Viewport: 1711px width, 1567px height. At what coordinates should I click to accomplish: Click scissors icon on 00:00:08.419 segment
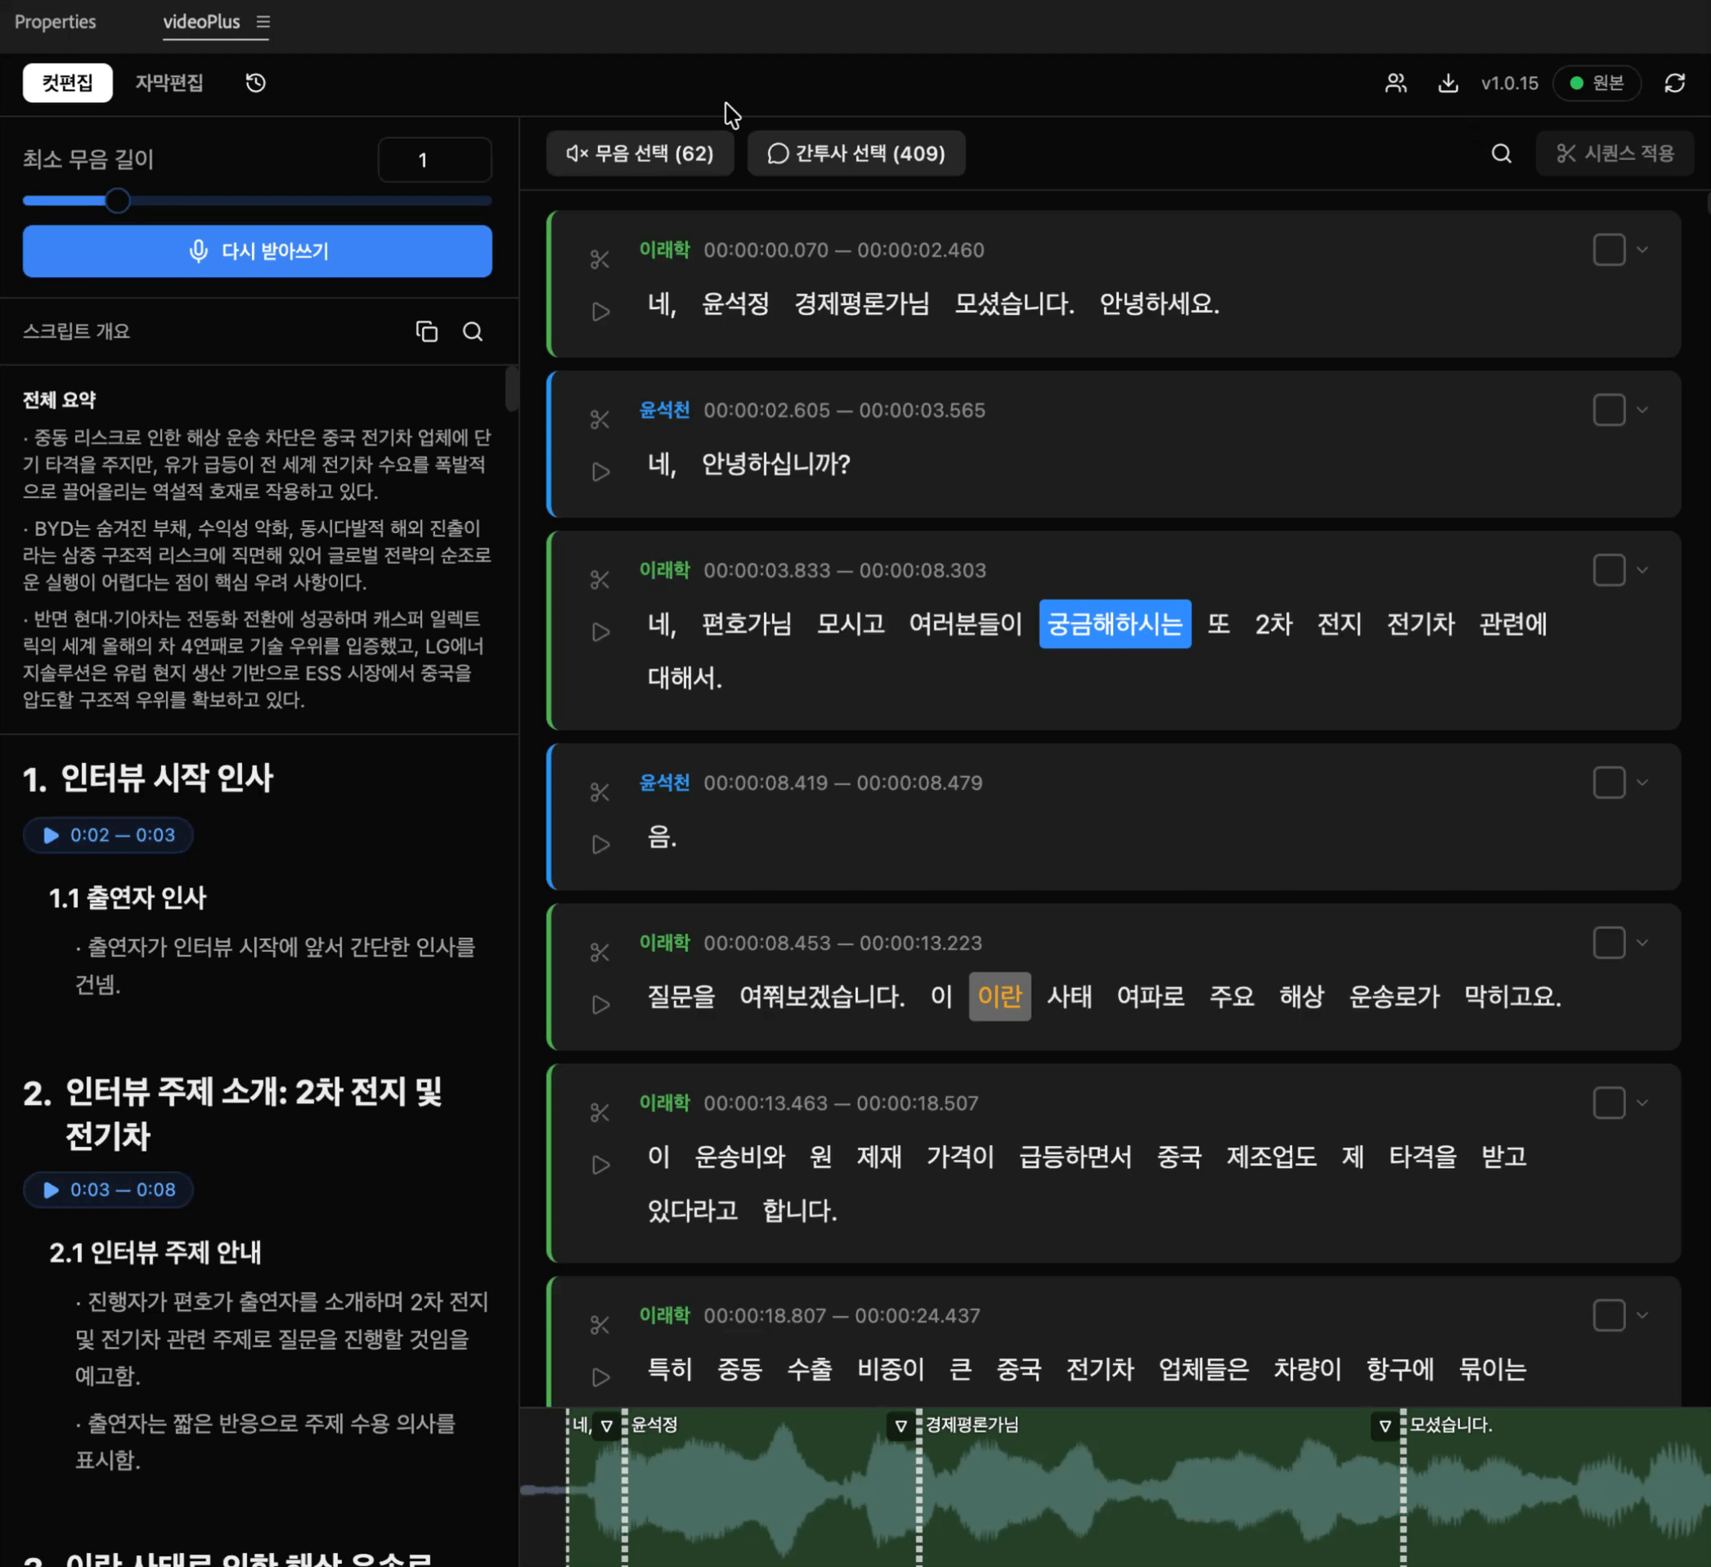pyautogui.click(x=600, y=792)
